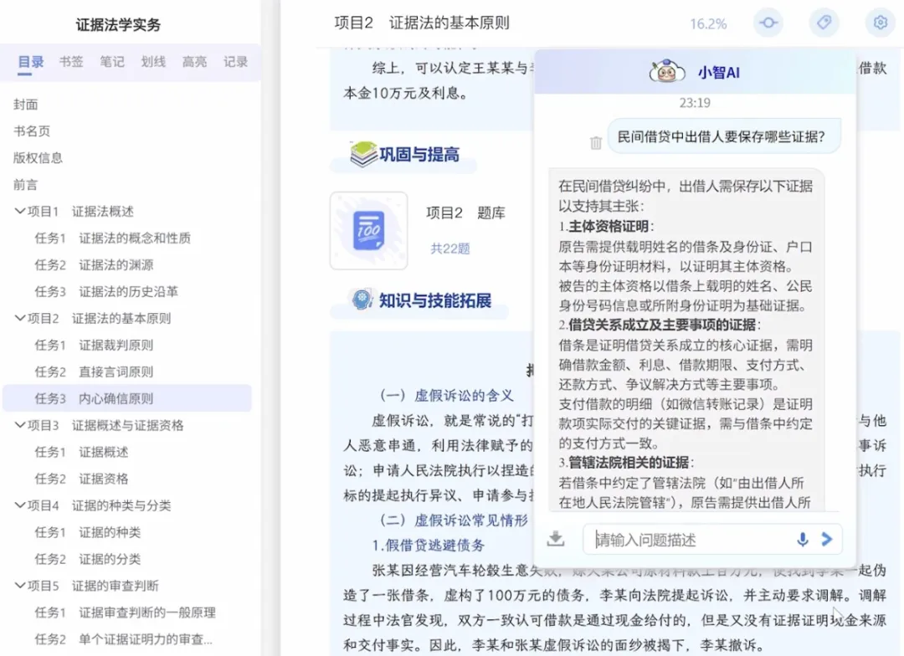This screenshot has width=904, height=656.
Task: Collapse the 项目5 证据的审查判断 chevron
Action: tap(19, 586)
